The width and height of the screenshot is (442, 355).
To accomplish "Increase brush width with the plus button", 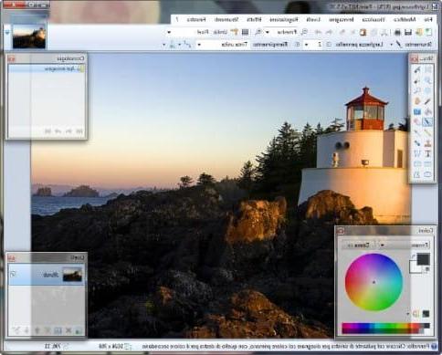I will pos(298,45).
